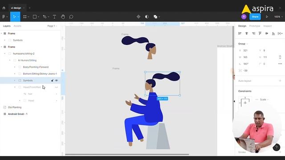This screenshot has height=160, width=285.
Task: Click the user avatar R
Action: [x=244, y=17]
